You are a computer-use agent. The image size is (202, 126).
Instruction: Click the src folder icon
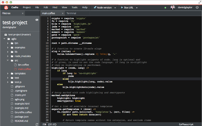click(x=12, y=60)
